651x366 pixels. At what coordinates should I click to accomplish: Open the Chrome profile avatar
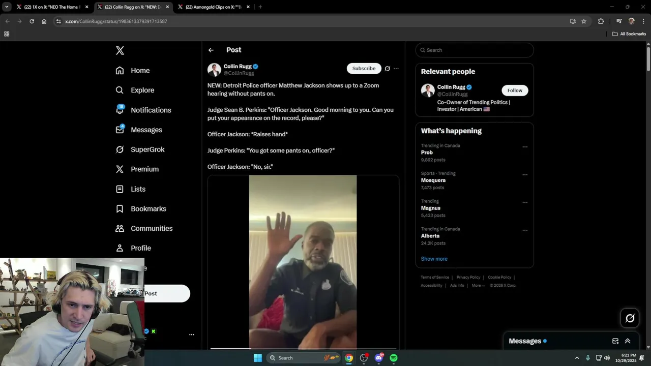tap(632, 21)
